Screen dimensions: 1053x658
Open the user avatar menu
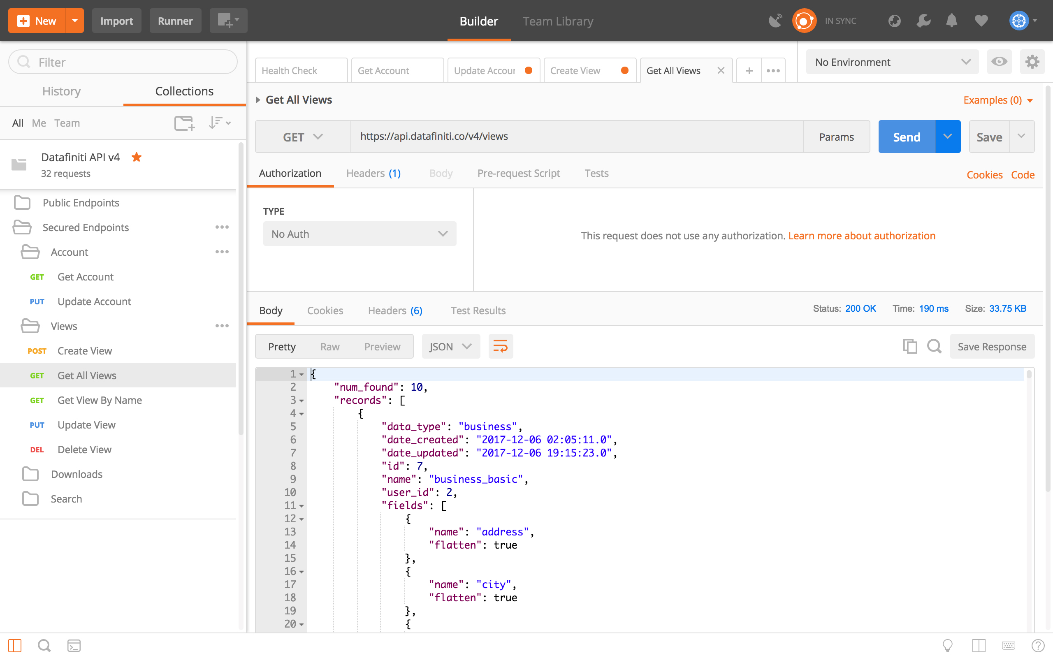point(1023,21)
